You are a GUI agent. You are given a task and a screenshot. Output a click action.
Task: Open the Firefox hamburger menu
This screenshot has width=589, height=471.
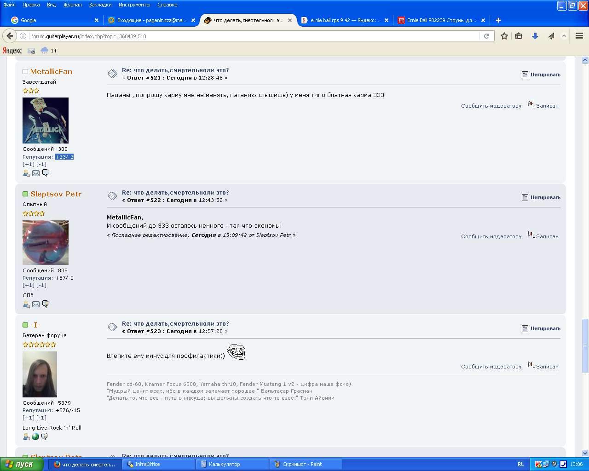click(x=579, y=36)
